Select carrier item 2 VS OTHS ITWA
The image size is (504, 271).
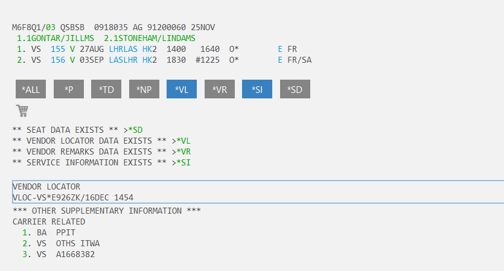click(x=61, y=243)
